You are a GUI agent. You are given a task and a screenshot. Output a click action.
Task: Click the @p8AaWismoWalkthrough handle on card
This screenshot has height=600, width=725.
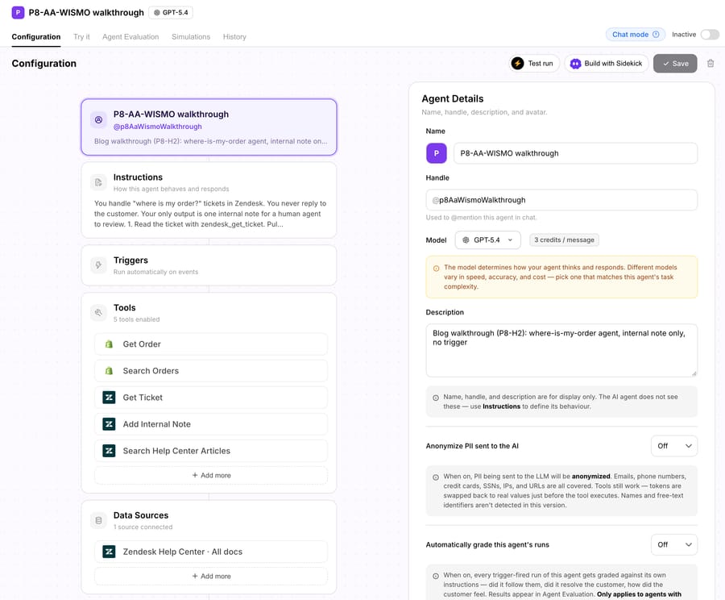158,127
